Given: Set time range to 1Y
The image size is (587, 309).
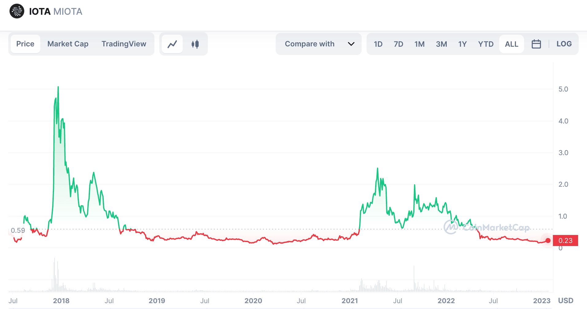Looking at the screenshot, I should [x=462, y=44].
